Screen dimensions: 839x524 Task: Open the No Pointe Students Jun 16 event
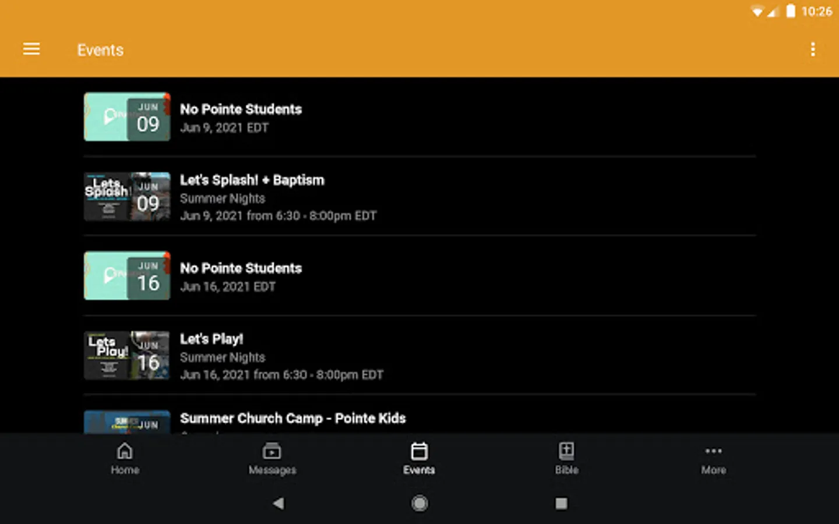click(x=241, y=268)
